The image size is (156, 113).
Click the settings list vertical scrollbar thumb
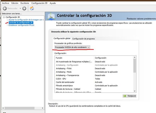pos(135,66)
